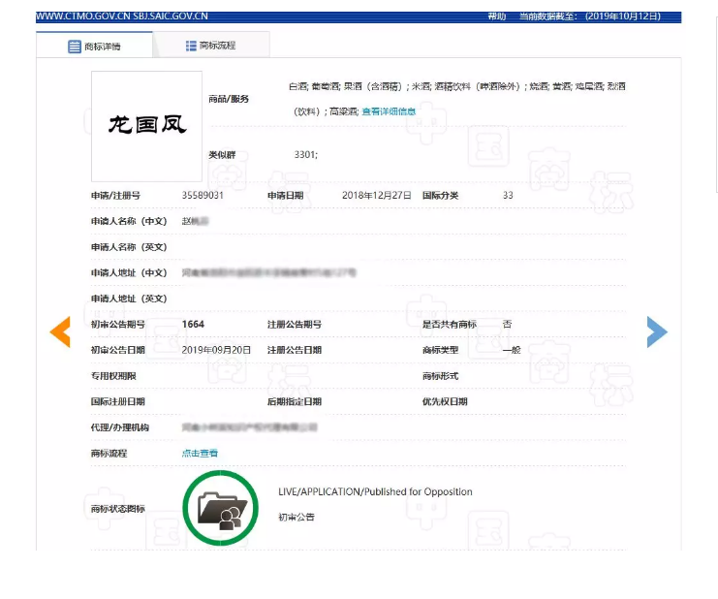This screenshot has width=718, height=599.
Task: Go to previous trademark with orange arrow
Action: point(60,332)
